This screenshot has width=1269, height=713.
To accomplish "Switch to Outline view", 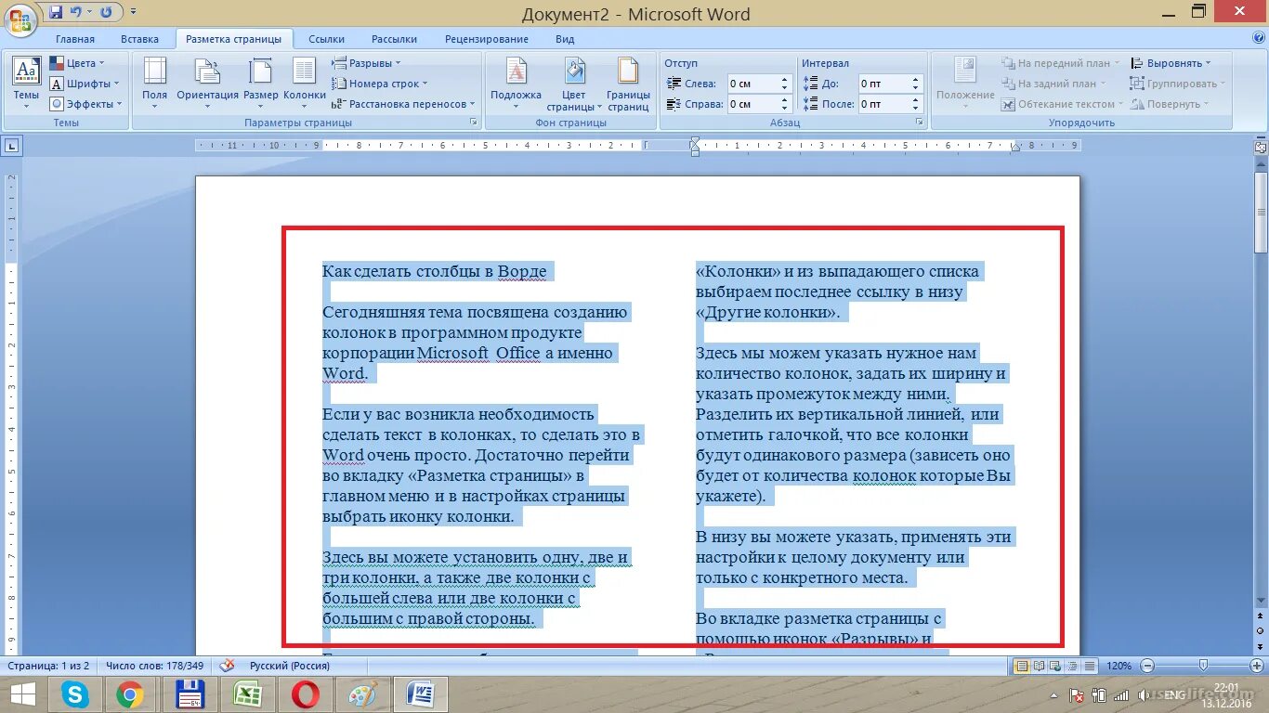I will [x=1070, y=666].
